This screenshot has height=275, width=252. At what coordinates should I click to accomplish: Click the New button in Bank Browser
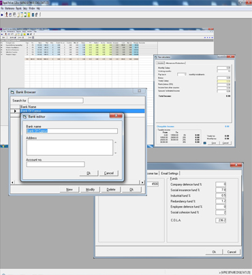pyautogui.click(x=69, y=189)
